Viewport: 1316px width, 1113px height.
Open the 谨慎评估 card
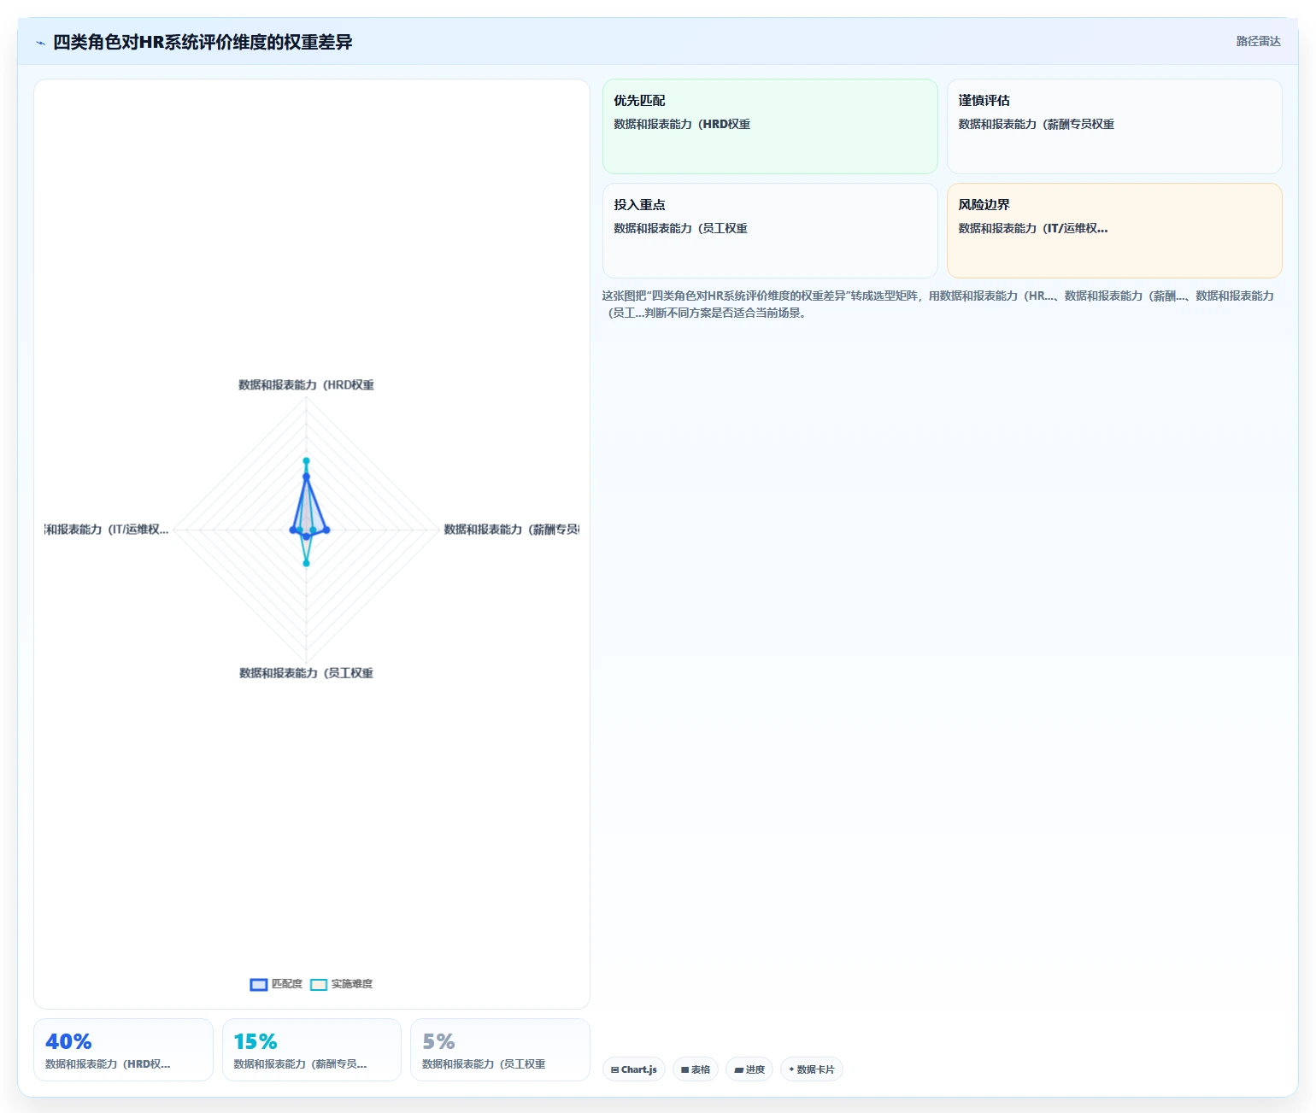tap(1114, 126)
